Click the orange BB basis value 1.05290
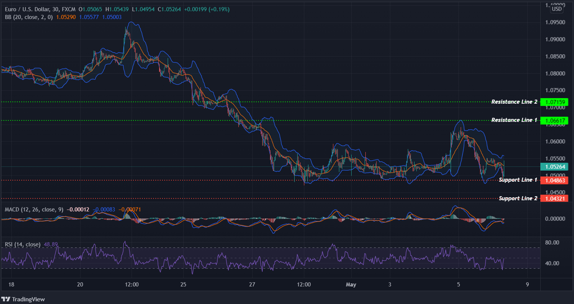574x304 pixels. click(x=66, y=17)
